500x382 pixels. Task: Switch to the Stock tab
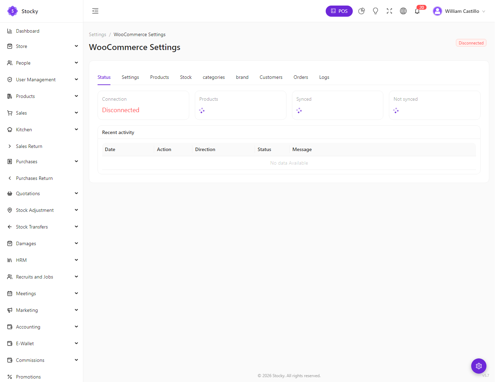coord(186,77)
